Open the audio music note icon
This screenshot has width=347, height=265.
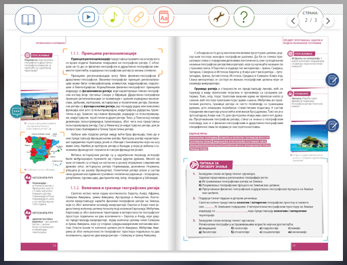tap(114, 17)
